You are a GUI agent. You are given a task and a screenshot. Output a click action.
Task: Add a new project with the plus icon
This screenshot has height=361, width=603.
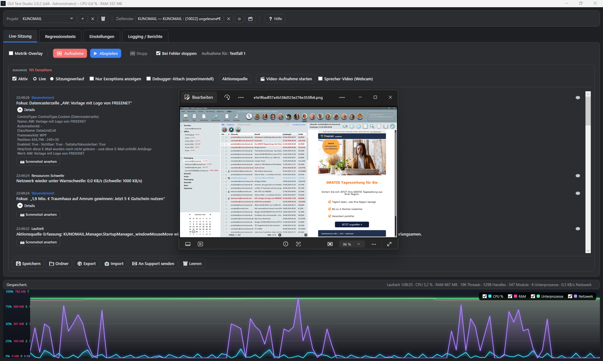[x=83, y=19]
